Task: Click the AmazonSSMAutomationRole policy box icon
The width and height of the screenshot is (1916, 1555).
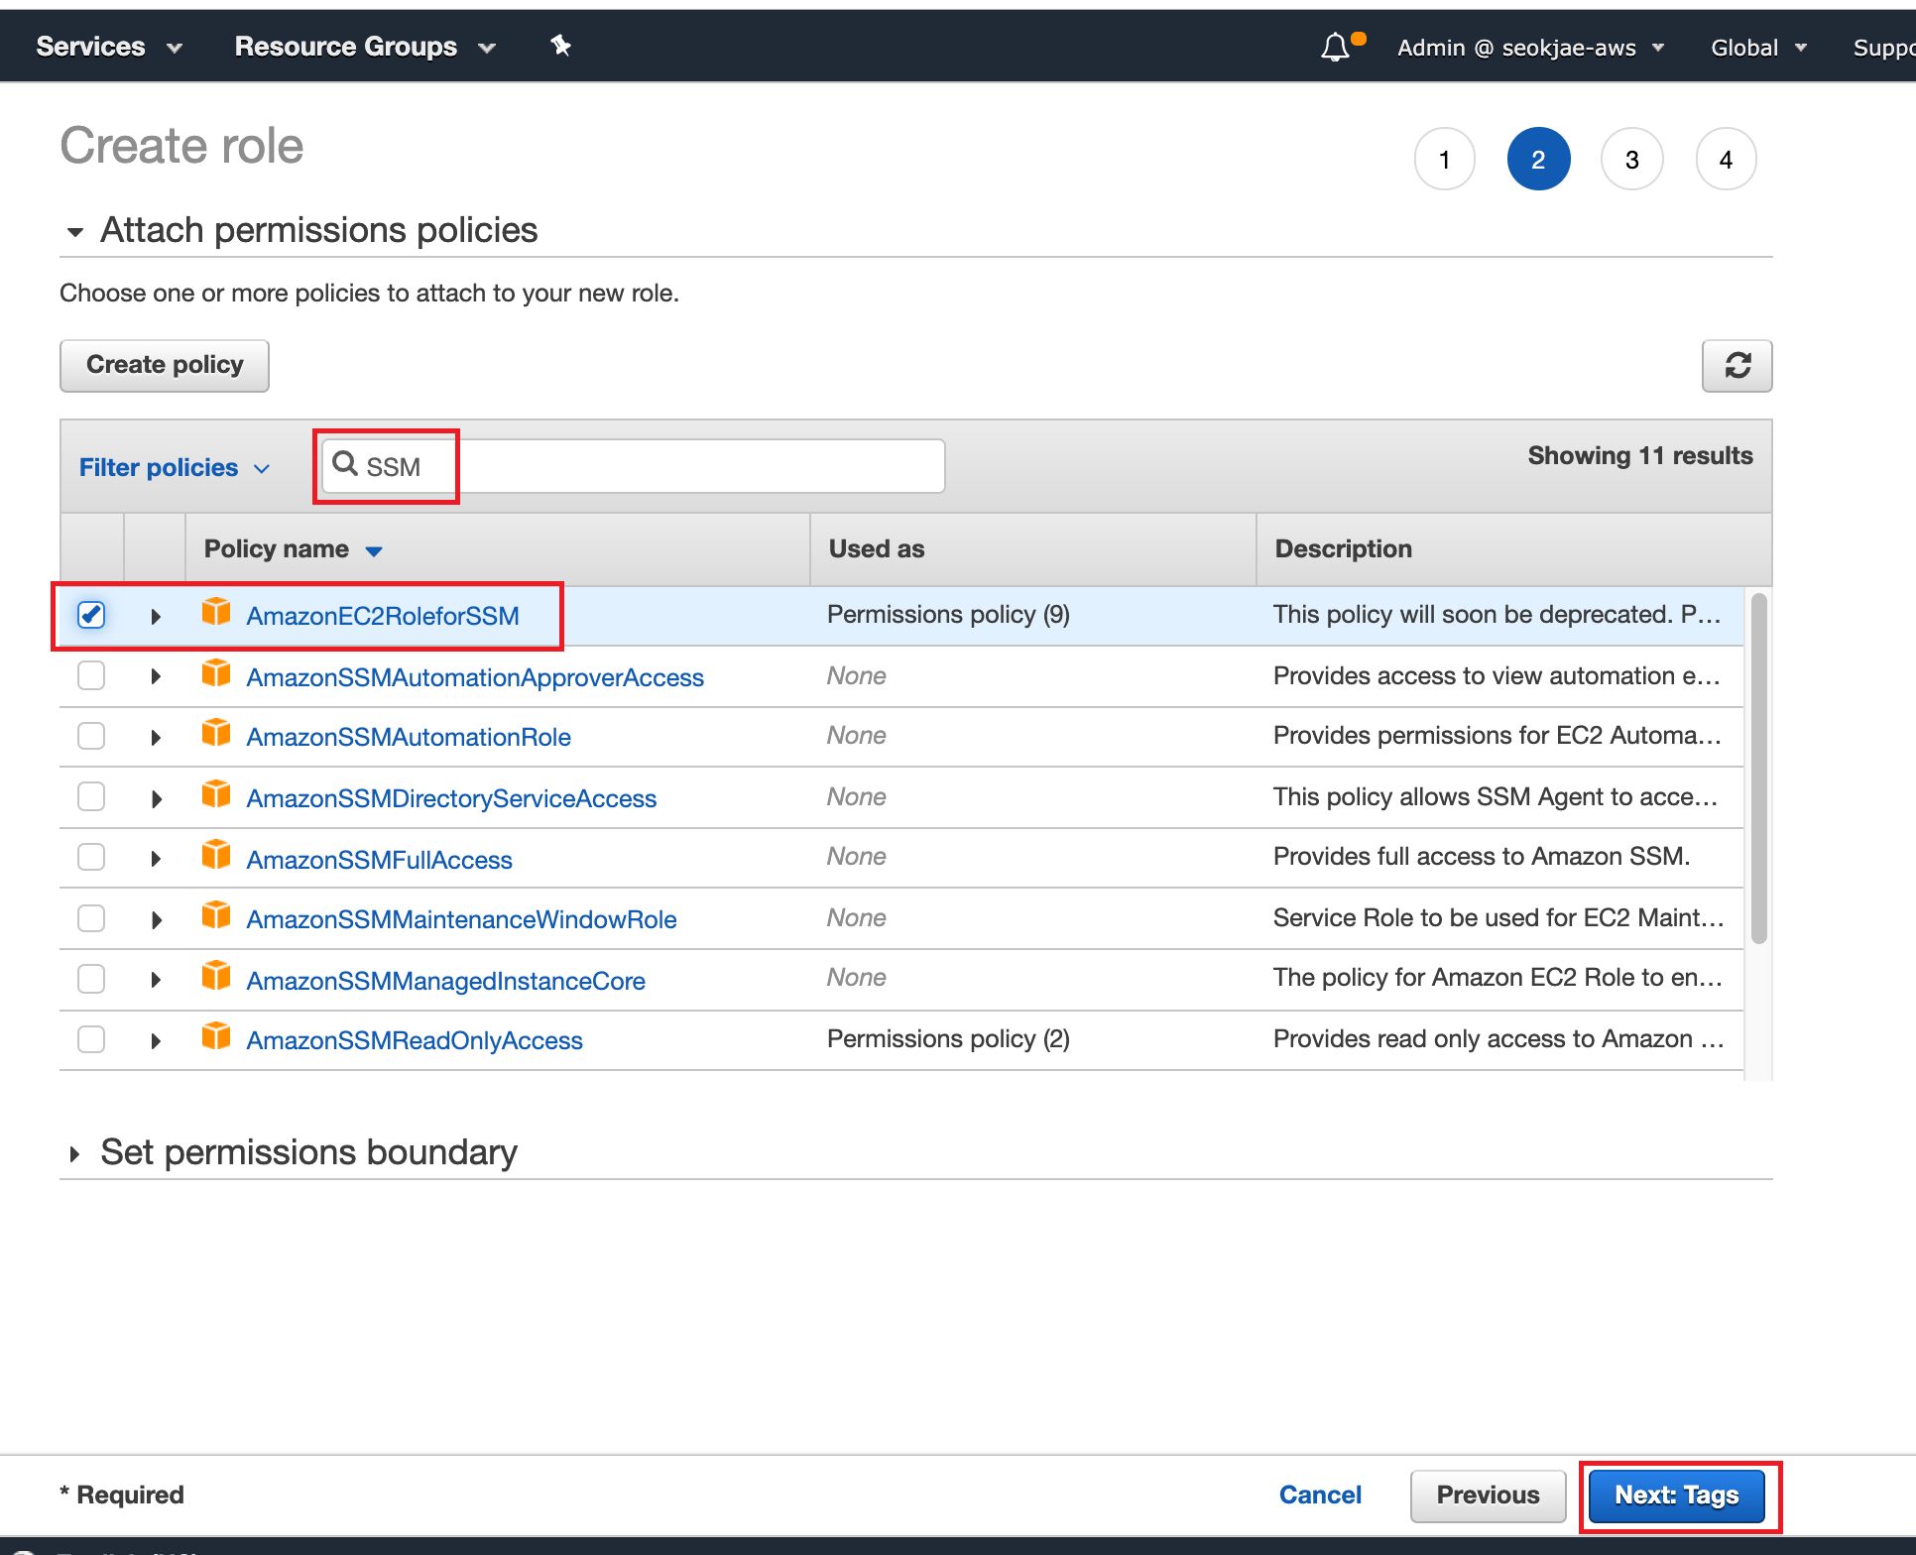Action: click(216, 734)
